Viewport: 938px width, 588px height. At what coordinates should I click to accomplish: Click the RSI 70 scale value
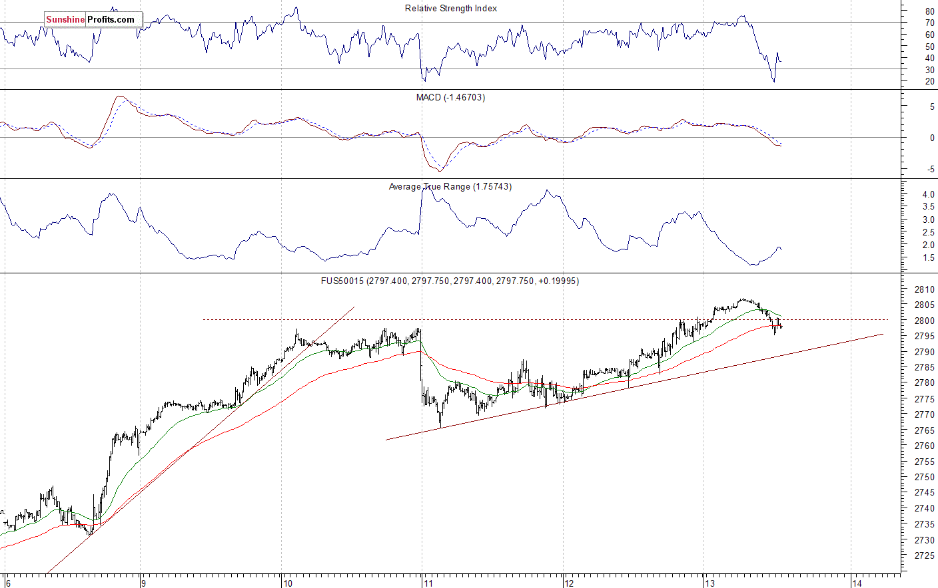tap(929, 23)
